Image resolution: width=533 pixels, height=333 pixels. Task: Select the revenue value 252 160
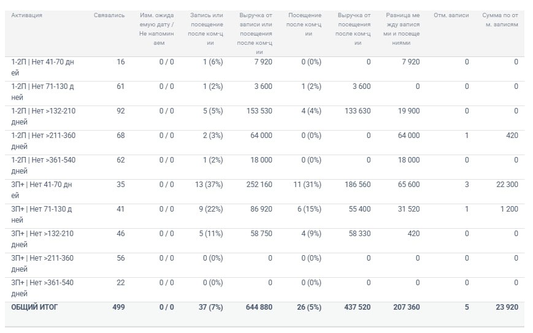[x=259, y=185]
